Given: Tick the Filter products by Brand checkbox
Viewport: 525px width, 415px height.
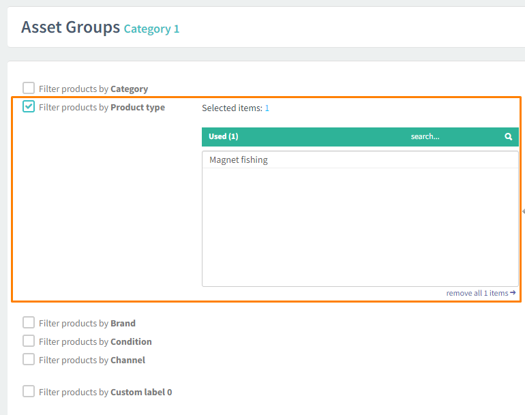Looking at the screenshot, I should 29,322.
